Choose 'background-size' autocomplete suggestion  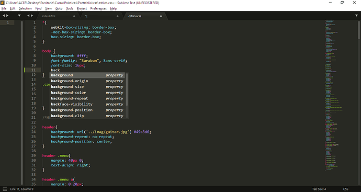tap(87, 87)
